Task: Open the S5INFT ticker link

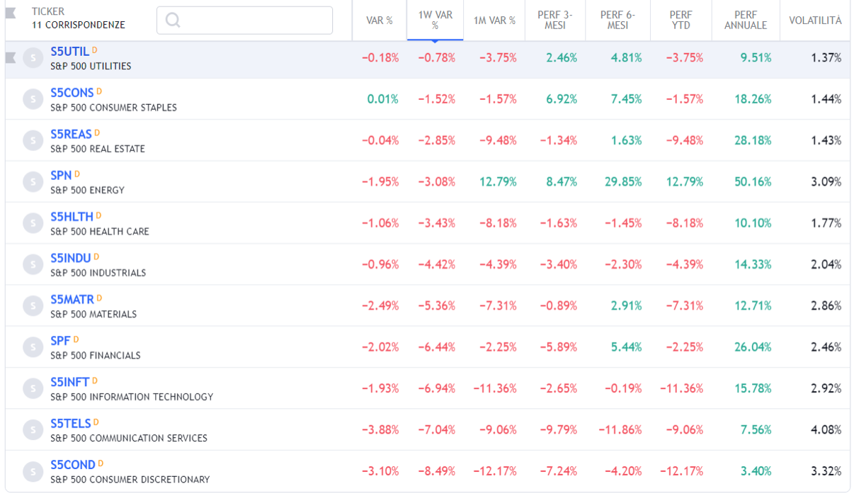Action: (70, 382)
